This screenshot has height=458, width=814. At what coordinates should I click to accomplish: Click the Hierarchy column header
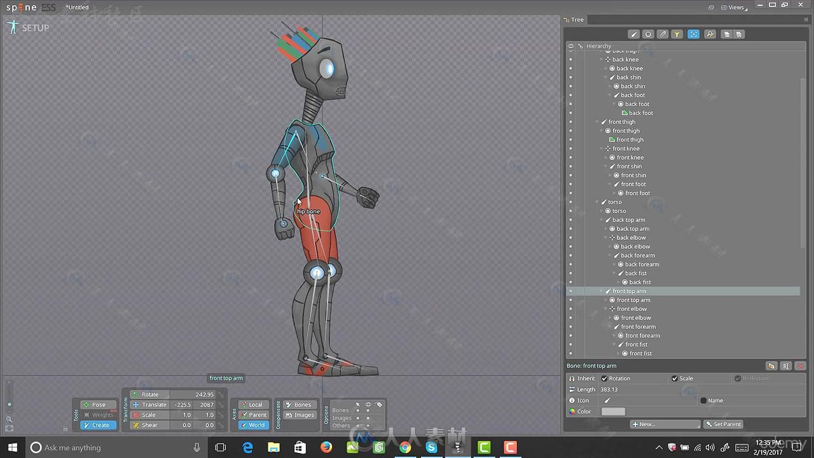(x=598, y=46)
